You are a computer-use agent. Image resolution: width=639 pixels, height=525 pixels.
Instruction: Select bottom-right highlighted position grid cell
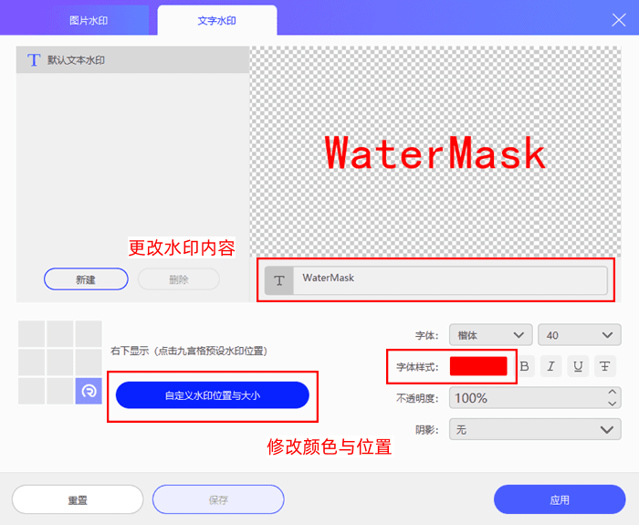[x=89, y=391]
